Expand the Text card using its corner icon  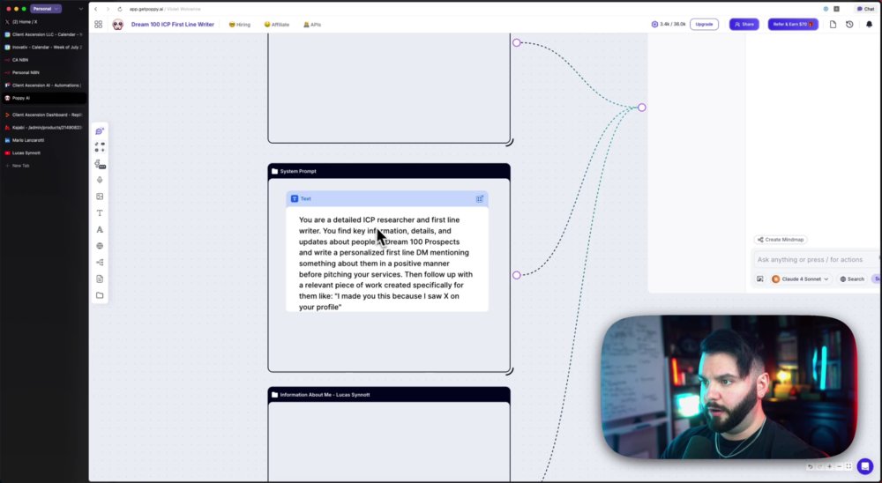pos(480,198)
